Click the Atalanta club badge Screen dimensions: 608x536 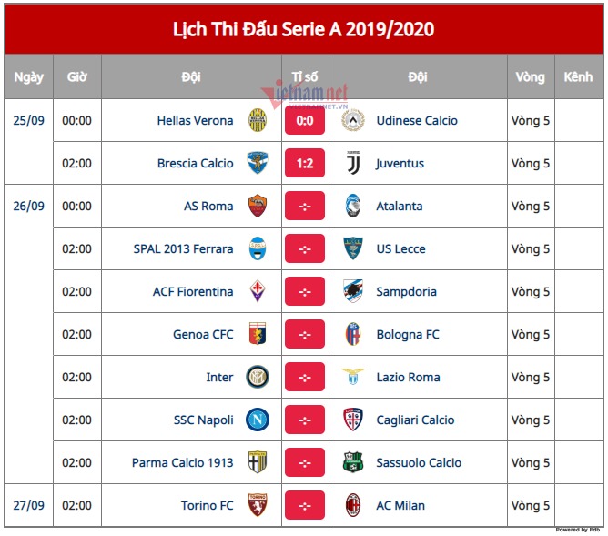click(x=353, y=206)
